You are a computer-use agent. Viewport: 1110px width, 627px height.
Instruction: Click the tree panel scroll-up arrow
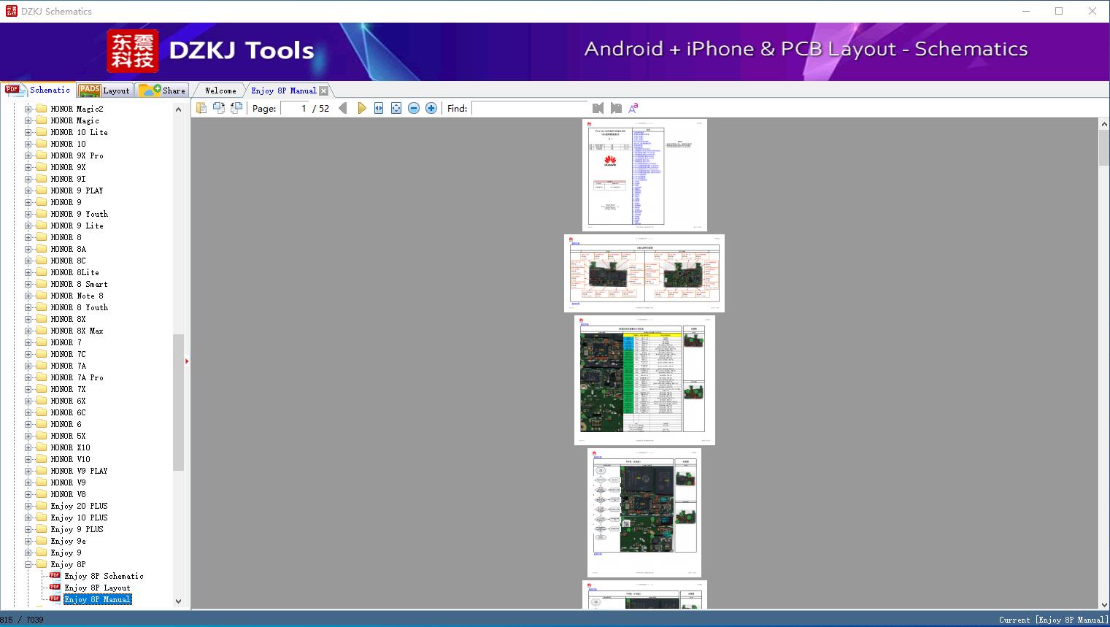[178, 109]
